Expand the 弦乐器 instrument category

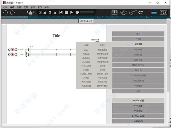point(138,39)
